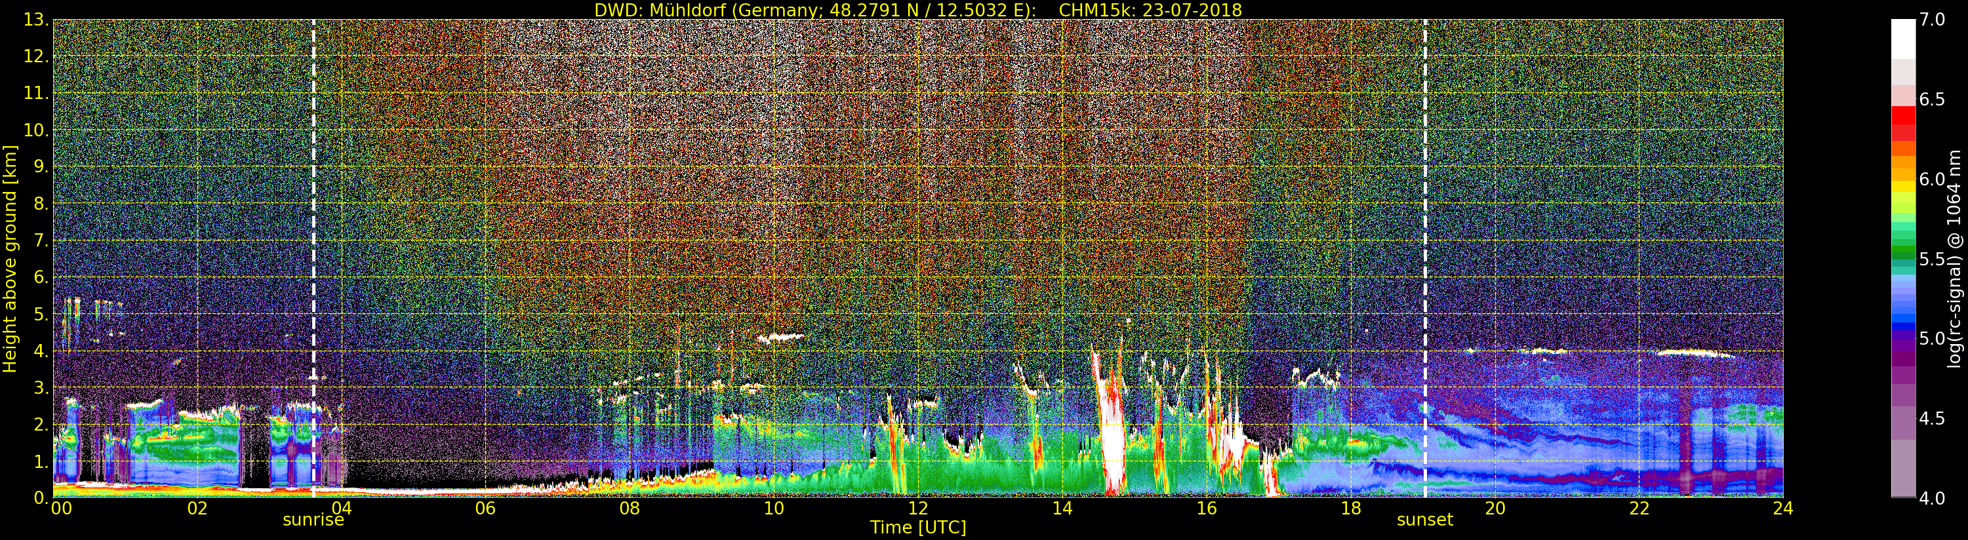Click the '14' time axis tick label
The width and height of the screenshot is (1968, 540).
tap(1062, 509)
